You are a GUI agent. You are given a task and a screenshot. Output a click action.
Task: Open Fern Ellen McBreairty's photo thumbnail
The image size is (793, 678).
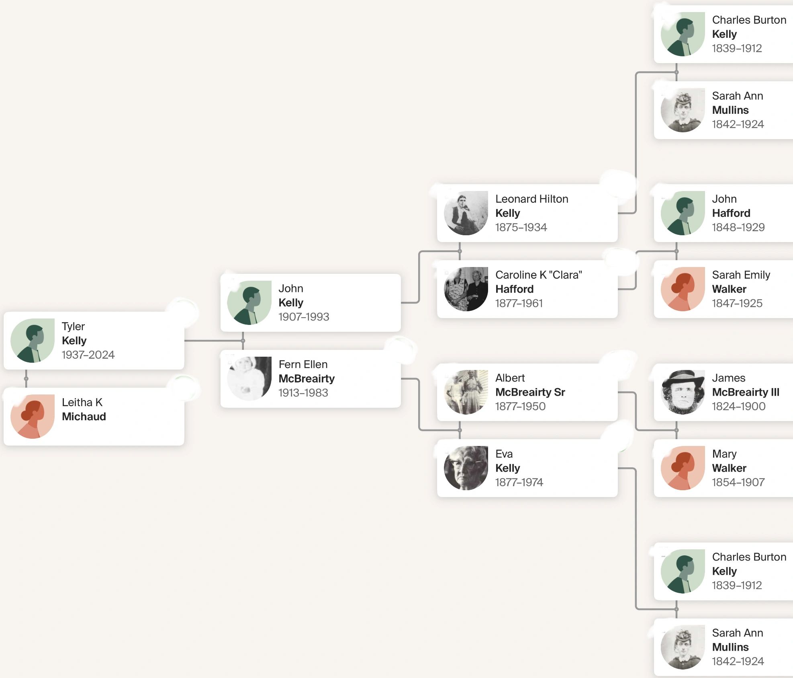click(249, 378)
